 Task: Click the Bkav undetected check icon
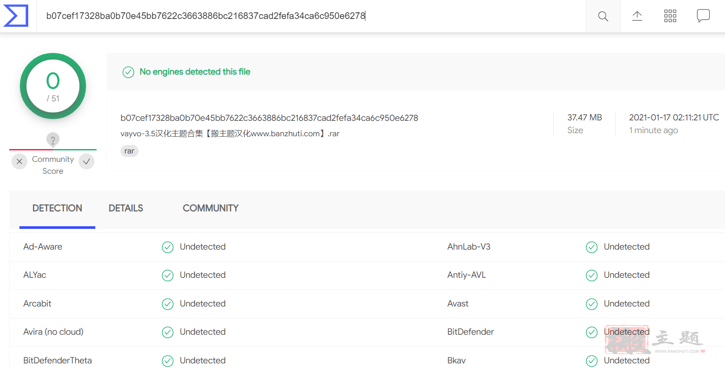pyautogui.click(x=592, y=361)
